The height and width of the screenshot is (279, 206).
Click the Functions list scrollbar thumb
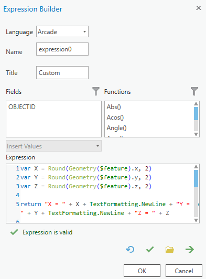pos(196,113)
